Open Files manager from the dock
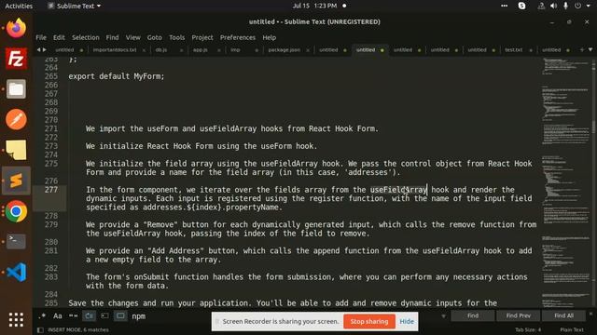 coord(16,89)
